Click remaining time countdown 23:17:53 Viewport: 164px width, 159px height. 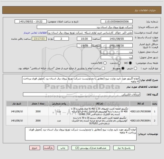tap(39, 39)
